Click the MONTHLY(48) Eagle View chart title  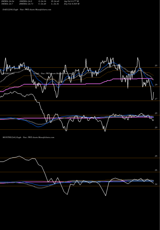28,137
